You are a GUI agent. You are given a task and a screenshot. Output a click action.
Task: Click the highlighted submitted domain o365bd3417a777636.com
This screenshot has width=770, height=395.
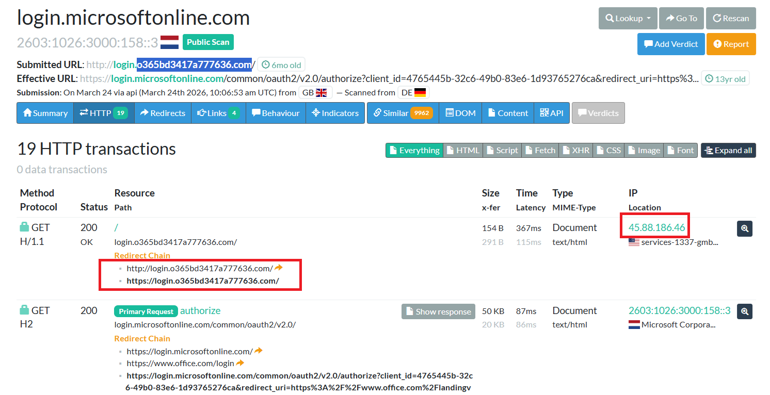click(194, 64)
